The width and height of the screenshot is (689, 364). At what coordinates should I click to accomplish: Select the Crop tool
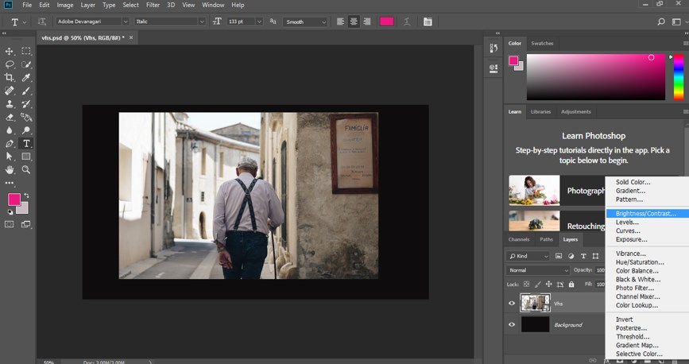10,77
